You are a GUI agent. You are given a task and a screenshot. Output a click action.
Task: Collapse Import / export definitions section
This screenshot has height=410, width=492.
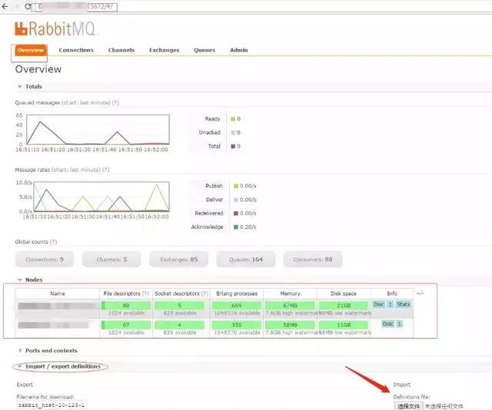point(60,366)
